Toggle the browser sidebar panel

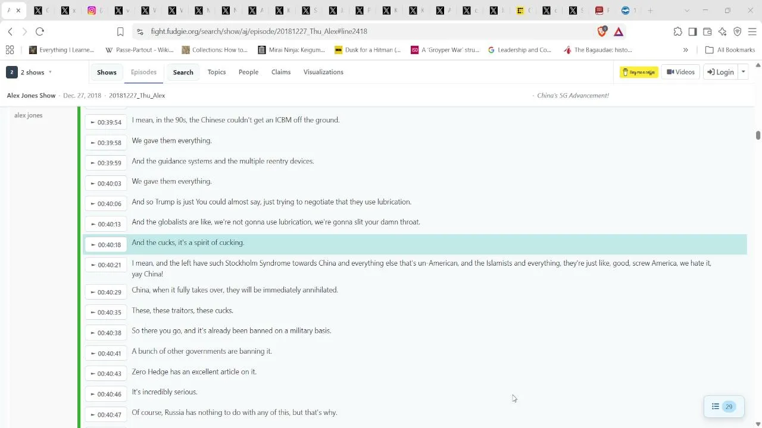[x=692, y=32]
